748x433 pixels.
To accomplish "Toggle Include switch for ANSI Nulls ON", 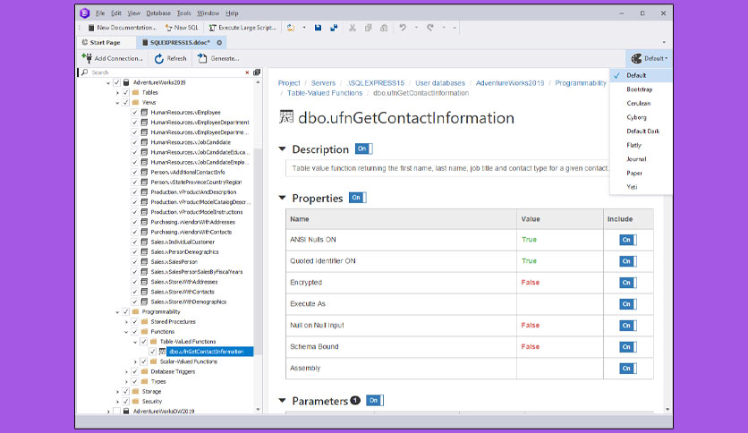I will click(628, 240).
